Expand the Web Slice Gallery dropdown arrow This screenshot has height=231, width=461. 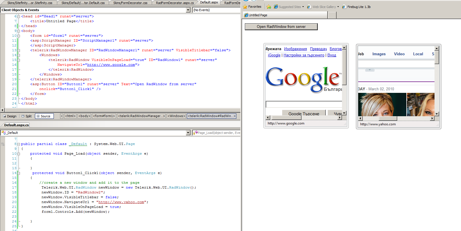[338, 7]
